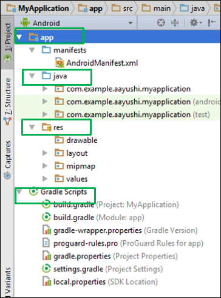Select build.gradle (Module: app) file
The width and height of the screenshot is (221, 298).
tap(93, 218)
